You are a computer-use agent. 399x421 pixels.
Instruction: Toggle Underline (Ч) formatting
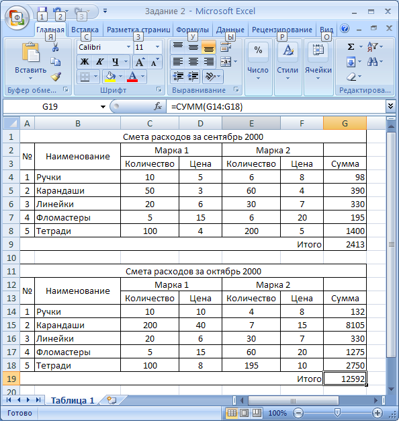116,62
